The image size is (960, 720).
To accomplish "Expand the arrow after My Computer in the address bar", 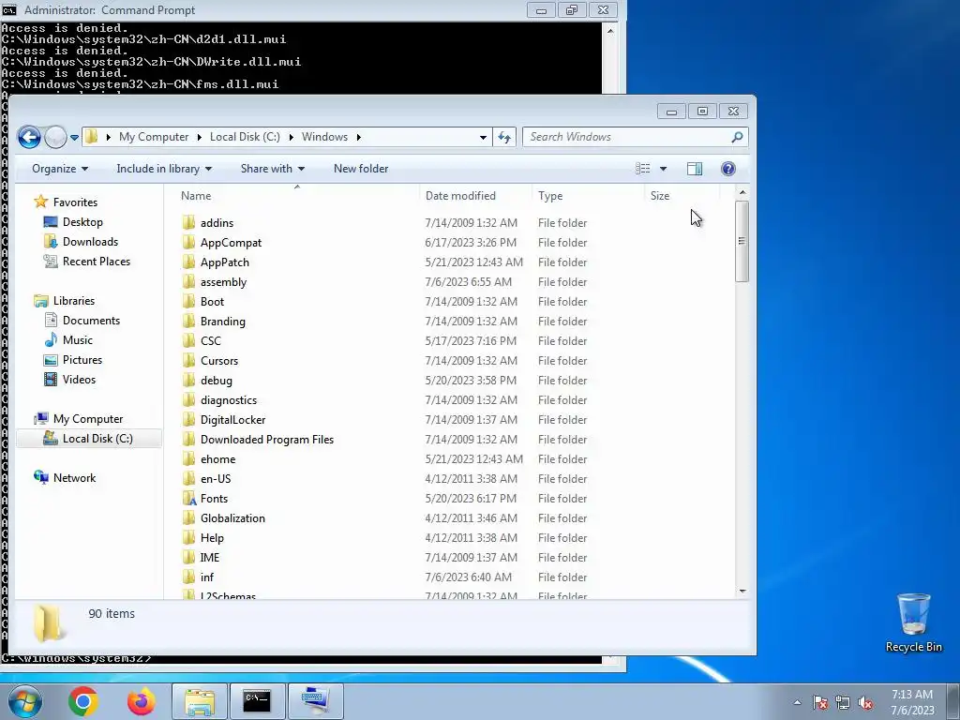I will [x=199, y=137].
